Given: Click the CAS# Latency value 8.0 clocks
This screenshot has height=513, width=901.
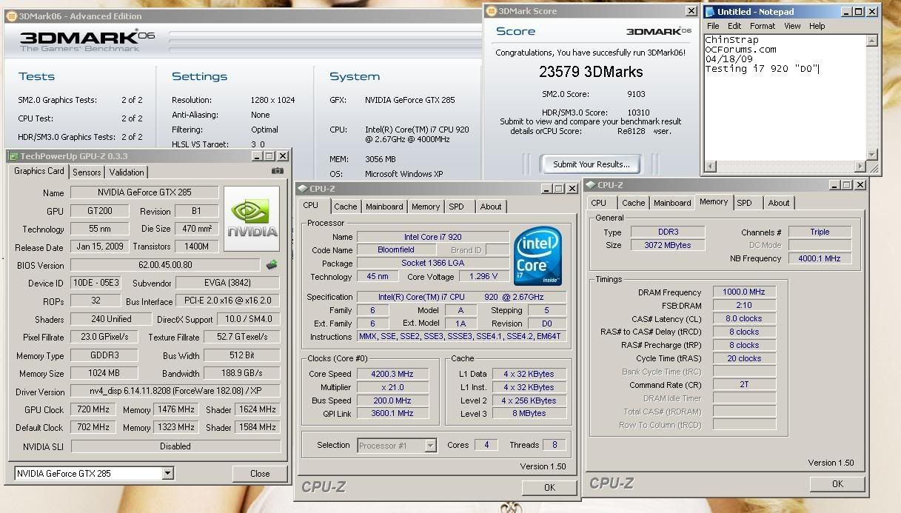Looking at the screenshot, I should click(744, 318).
